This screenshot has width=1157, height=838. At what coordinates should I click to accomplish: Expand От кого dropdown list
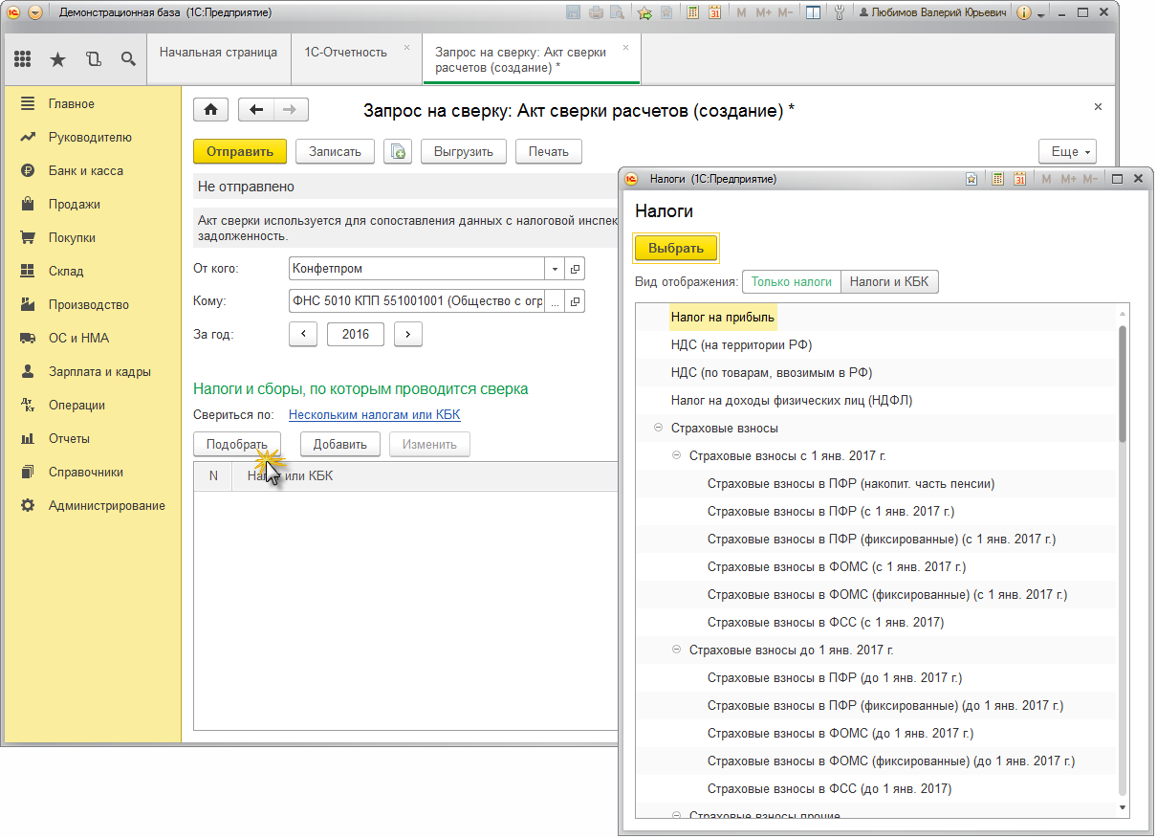click(x=556, y=269)
